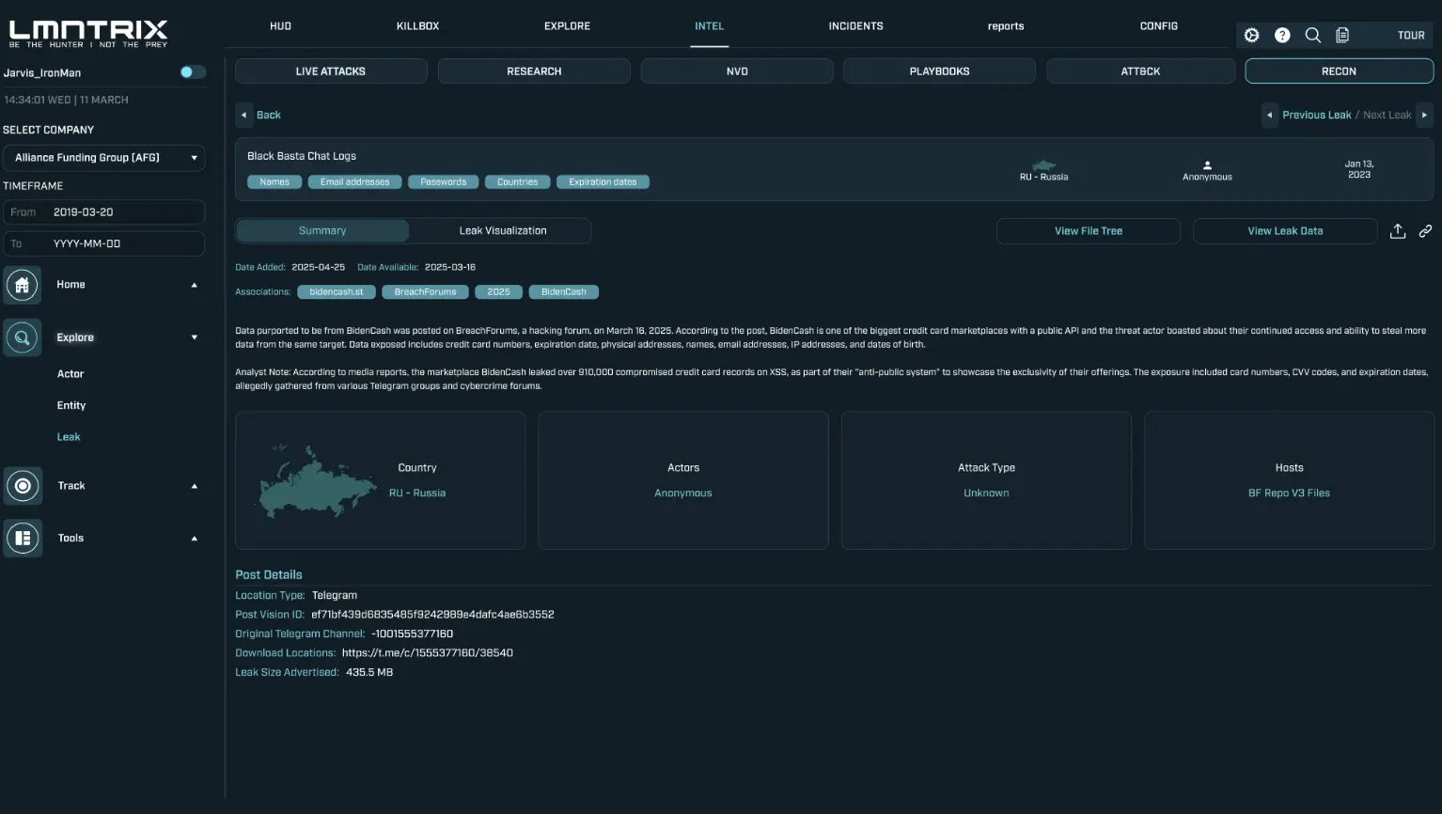This screenshot has height=814, width=1442.
Task: Click the Anonymous person icon in header
Action: [1207, 165]
